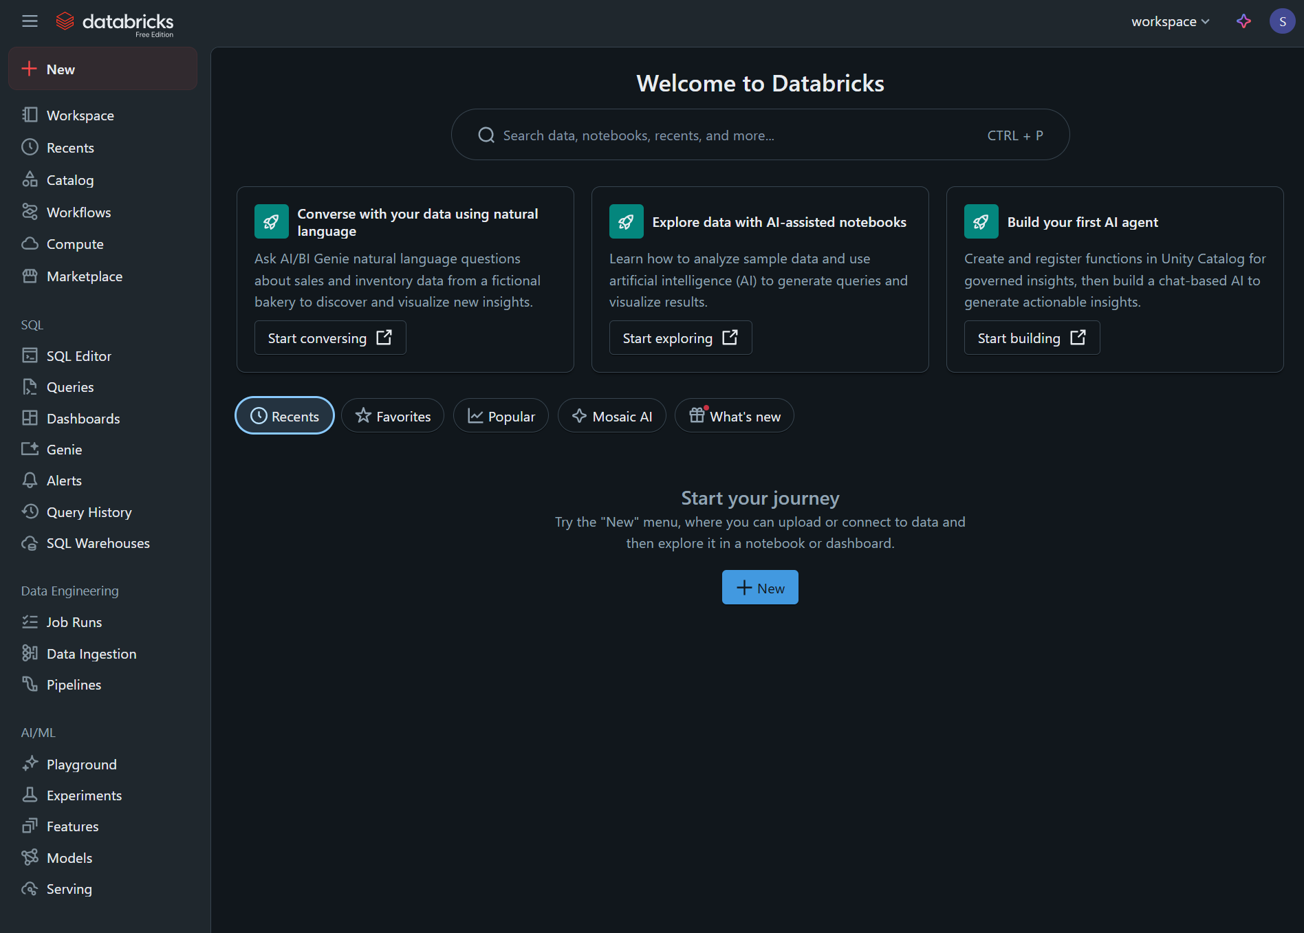
Task: Open Job Runs
Action: 103,622
